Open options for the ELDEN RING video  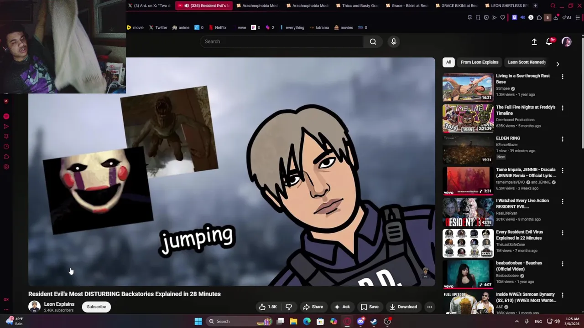(x=563, y=139)
